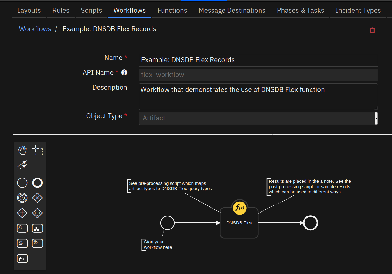Click the API Name info icon

(x=124, y=72)
